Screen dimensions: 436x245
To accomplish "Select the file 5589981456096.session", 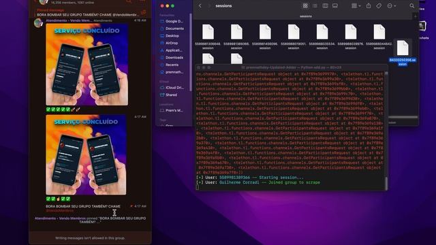I will tap(265, 37).
